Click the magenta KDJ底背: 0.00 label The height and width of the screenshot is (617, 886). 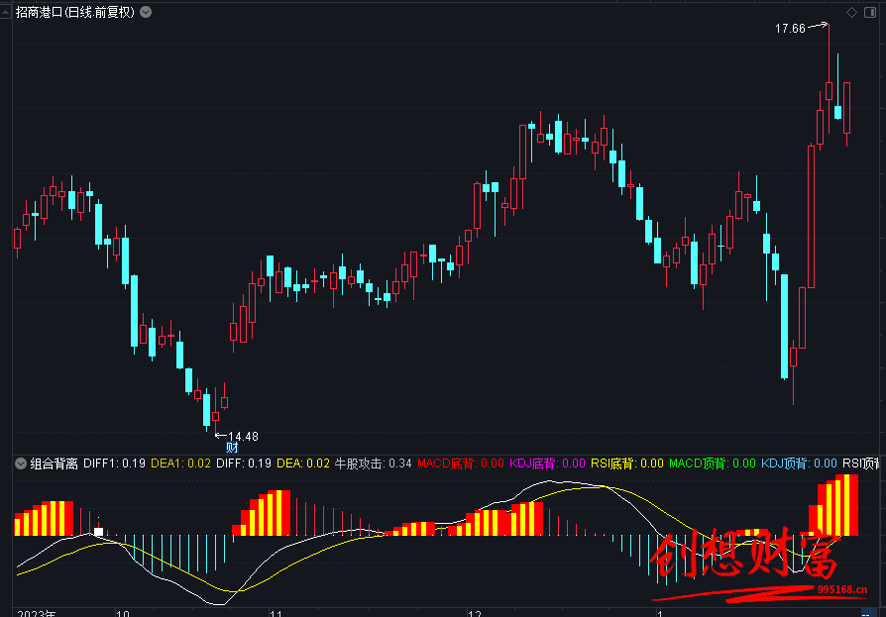547,463
